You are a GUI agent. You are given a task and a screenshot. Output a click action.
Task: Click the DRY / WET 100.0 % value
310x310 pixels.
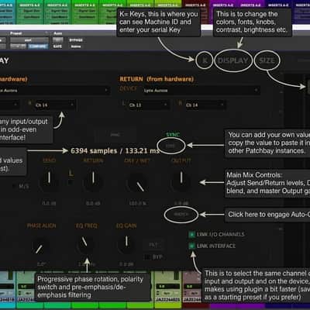(138, 204)
